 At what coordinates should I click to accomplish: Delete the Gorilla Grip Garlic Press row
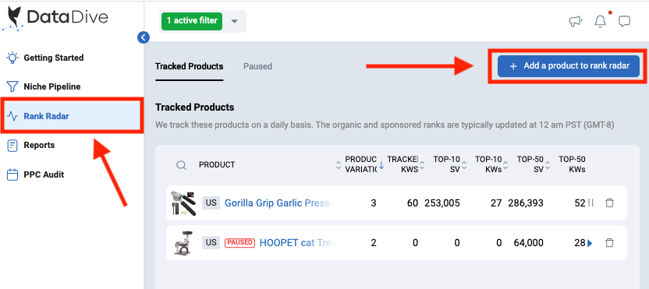[609, 203]
